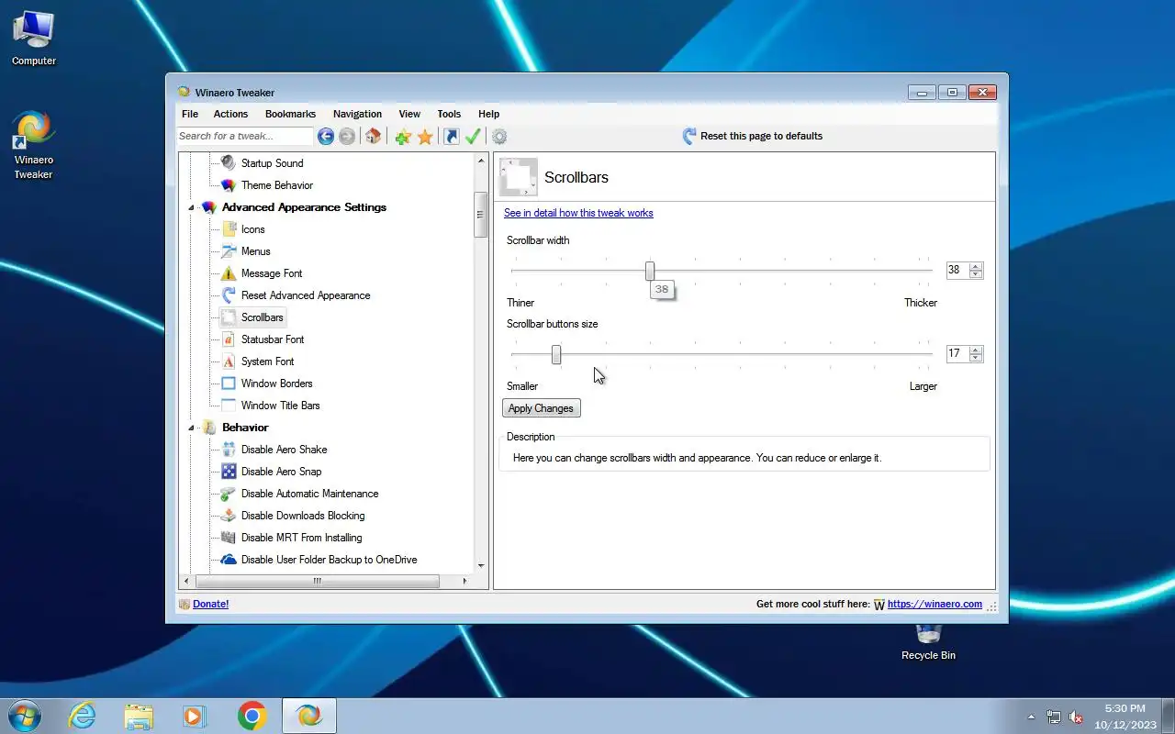Click the tree's vertical scrollbar down arrow

coord(481,566)
